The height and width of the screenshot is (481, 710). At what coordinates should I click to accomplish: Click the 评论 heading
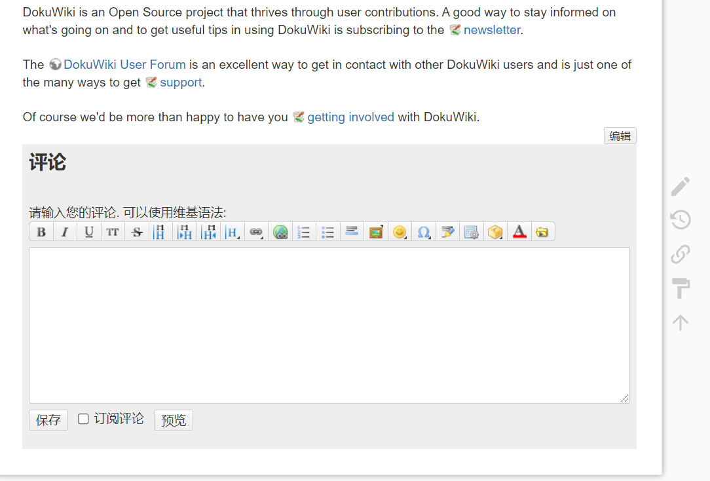(x=48, y=162)
